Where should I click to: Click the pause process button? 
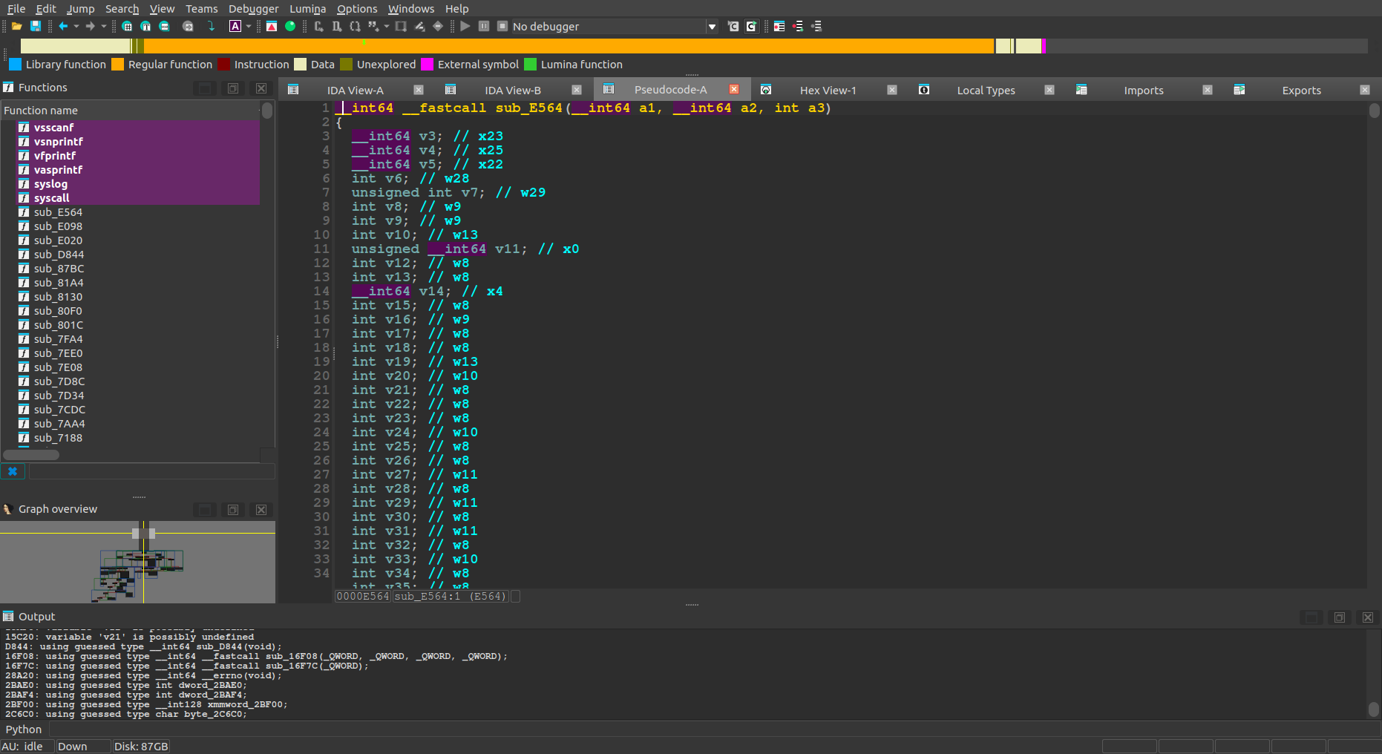point(484,26)
